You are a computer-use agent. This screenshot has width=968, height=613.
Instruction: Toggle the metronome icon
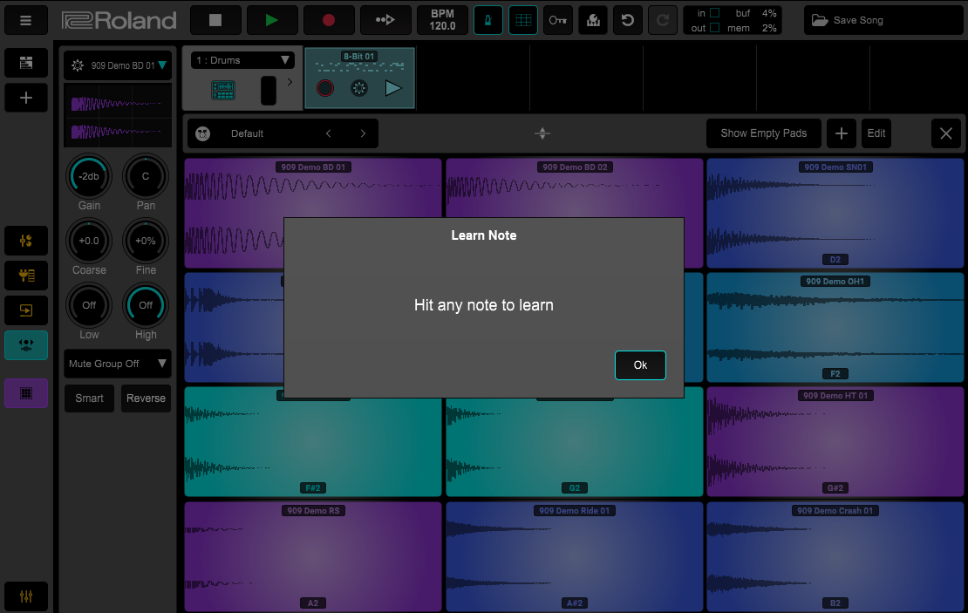487,20
